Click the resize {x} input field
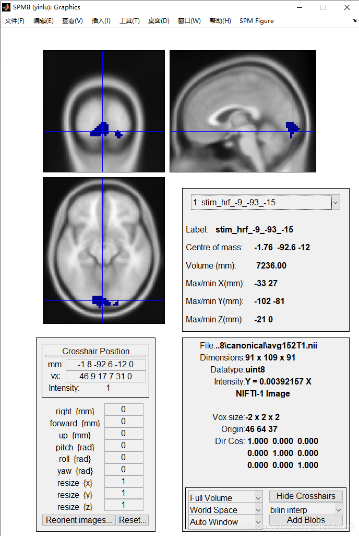This screenshot has width=359, height=536. [124, 481]
